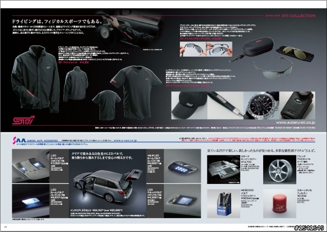This screenshot has width=327, height=232.
Task: Select the spot lamp LED room bulb photo
Action: tap(31, 166)
